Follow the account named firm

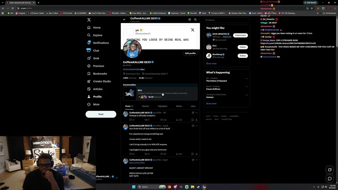(x=243, y=47)
